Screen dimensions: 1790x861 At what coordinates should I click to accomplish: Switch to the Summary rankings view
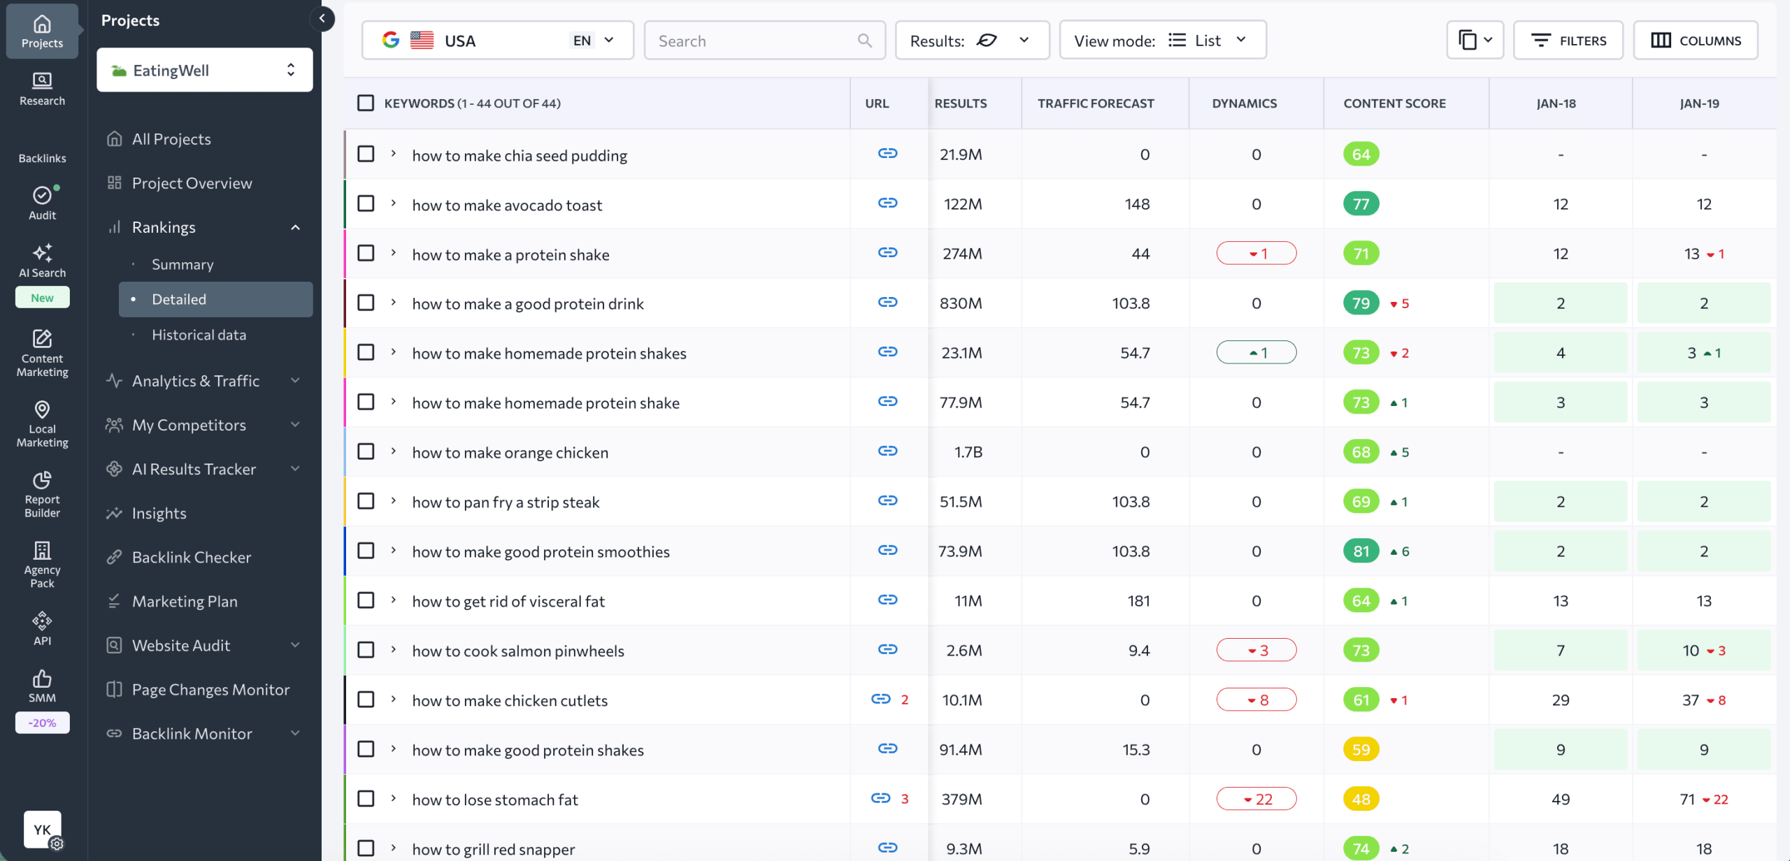(x=182, y=264)
